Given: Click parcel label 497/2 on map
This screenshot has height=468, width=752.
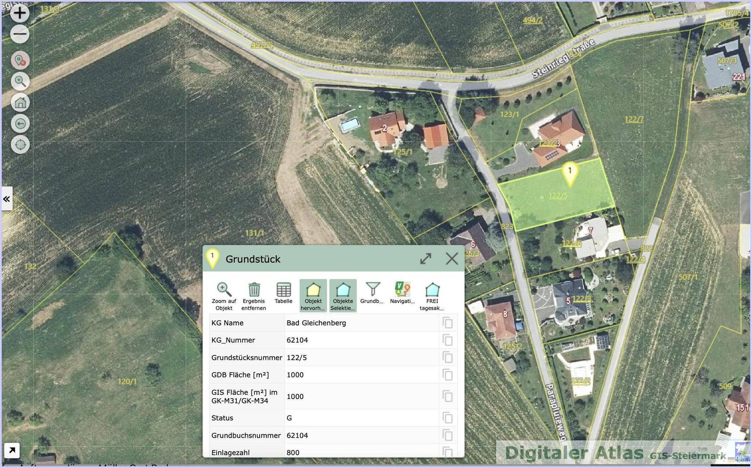Looking at the screenshot, I should pyautogui.click(x=261, y=44).
